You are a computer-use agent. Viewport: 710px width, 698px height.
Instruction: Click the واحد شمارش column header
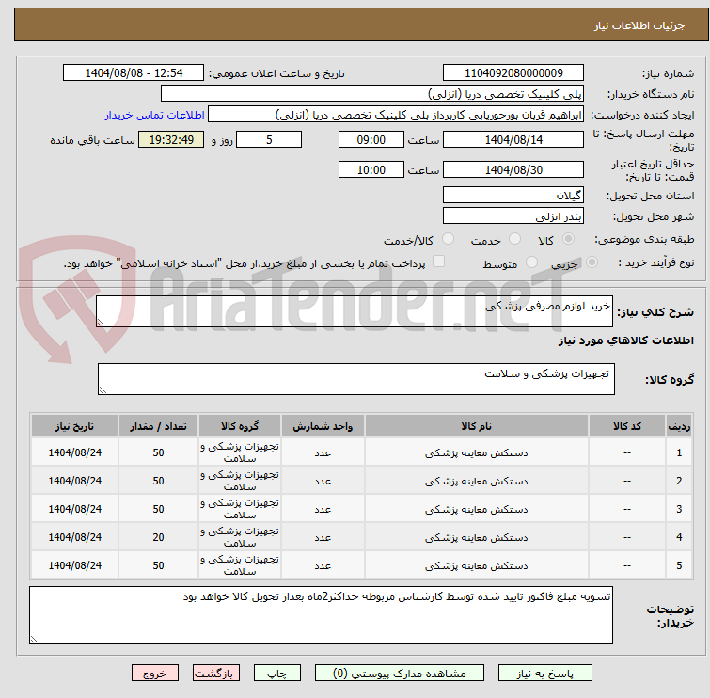323,426
